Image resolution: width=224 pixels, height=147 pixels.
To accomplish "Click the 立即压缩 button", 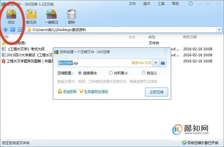I will [x=157, y=92].
